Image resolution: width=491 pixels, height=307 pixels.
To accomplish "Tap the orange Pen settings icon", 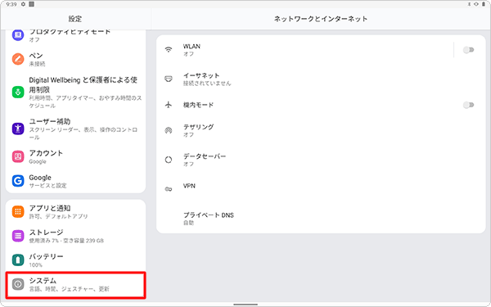I will [x=18, y=59].
